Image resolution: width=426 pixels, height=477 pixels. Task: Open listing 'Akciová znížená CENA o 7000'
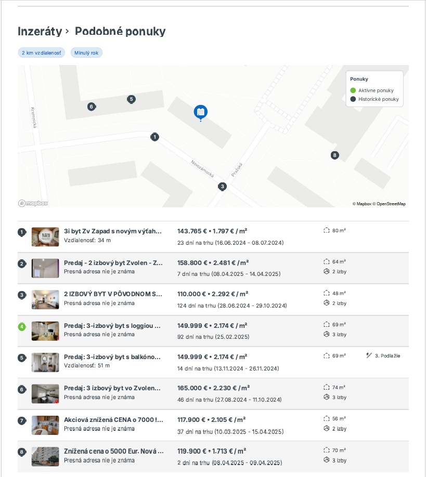[x=113, y=420]
